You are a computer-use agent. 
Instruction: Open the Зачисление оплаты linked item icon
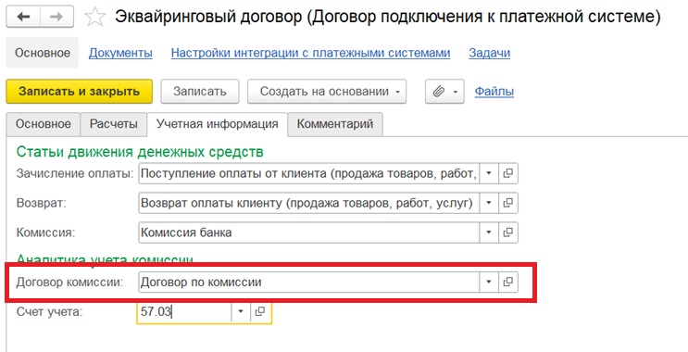point(508,173)
